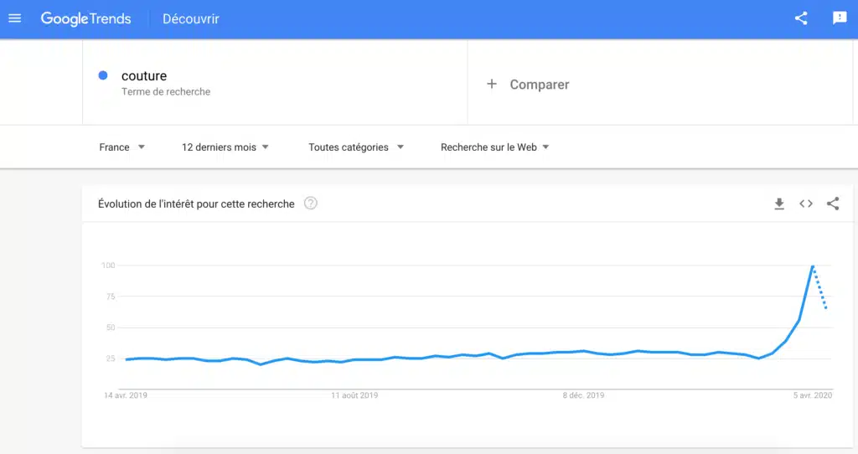This screenshot has height=454, width=858.
Task: Click the Comparer button
Action: 540,85
